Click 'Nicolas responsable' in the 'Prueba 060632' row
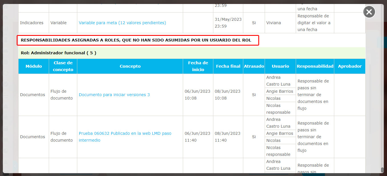 pos(278,151)
